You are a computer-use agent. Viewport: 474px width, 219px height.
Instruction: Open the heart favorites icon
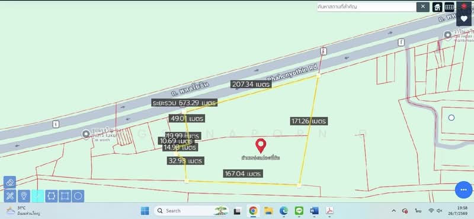click(464, 19)
